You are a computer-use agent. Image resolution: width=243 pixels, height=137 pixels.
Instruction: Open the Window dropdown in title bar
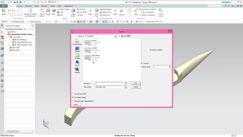pyautogui.click(x=53, y=2)
